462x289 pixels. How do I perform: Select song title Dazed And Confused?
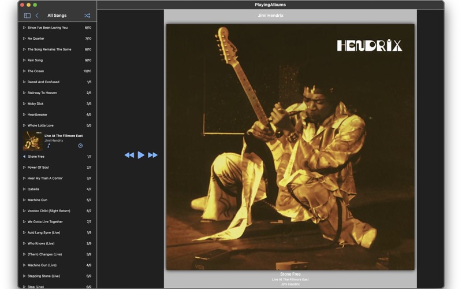43,82
